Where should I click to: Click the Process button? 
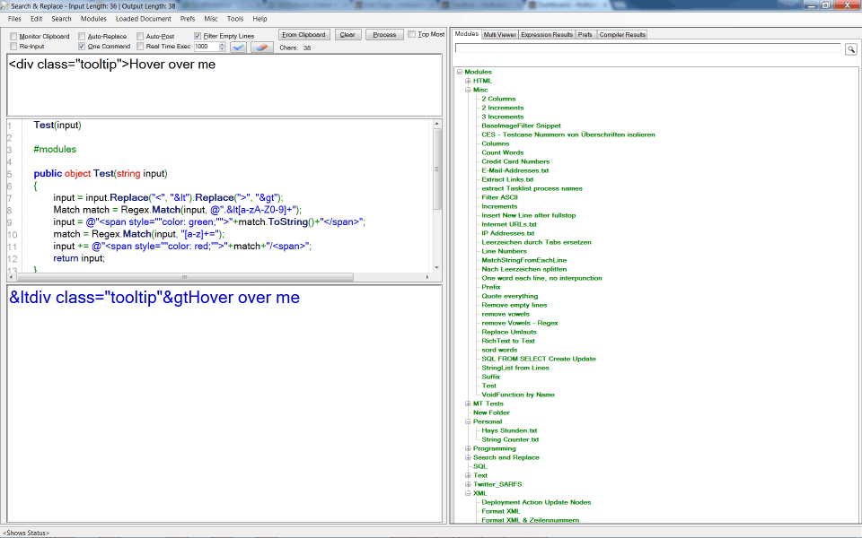pyautogui.click(x=384, y=35)
